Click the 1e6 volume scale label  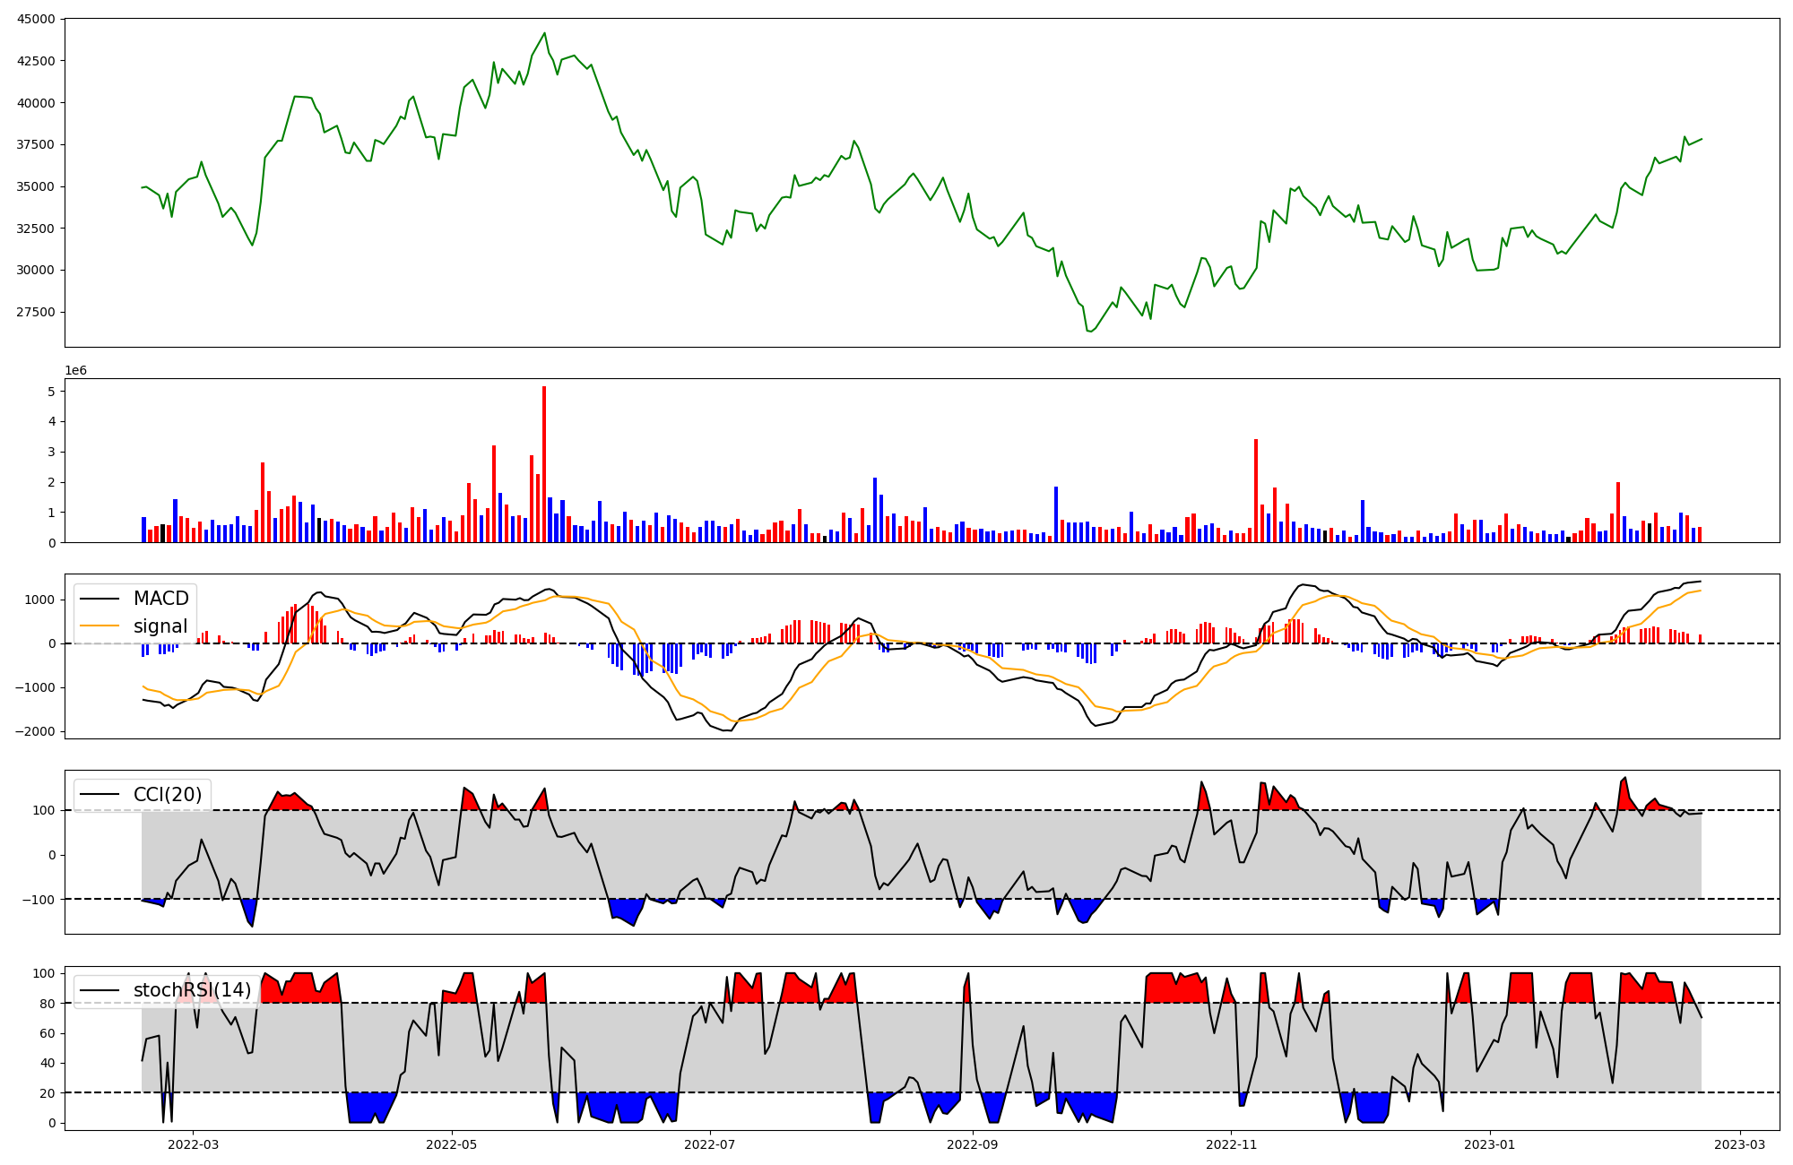click(75, 371)
